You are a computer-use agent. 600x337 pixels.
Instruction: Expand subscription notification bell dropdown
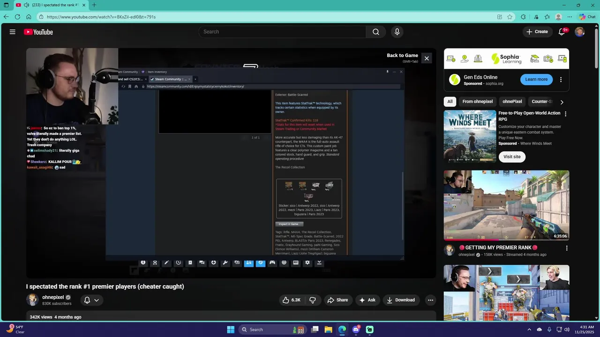click(x=91, y=300)
